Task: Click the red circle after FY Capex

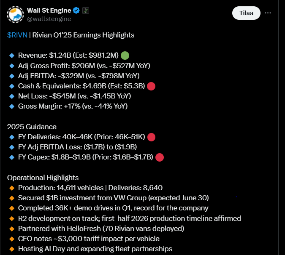Action: pyautogui.click(x=160, y=157)
